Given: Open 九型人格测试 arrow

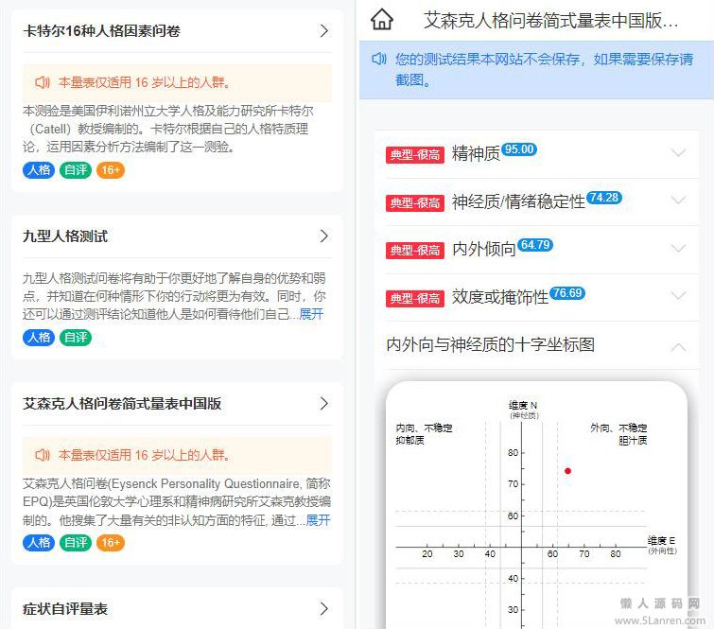Looking at the screenshot, I should click(324, 236).
